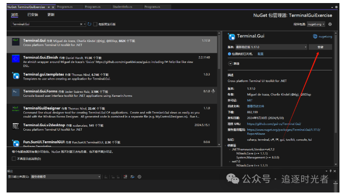Click the globe icon beside nuget.org link

tap(315, 36)
